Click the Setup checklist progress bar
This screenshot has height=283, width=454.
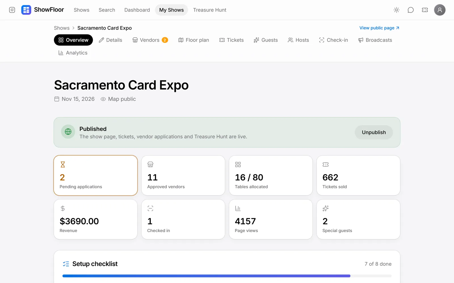click(227, 276)
